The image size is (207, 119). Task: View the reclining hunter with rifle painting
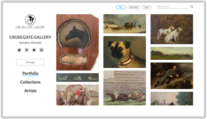click(x=172, y=76)
